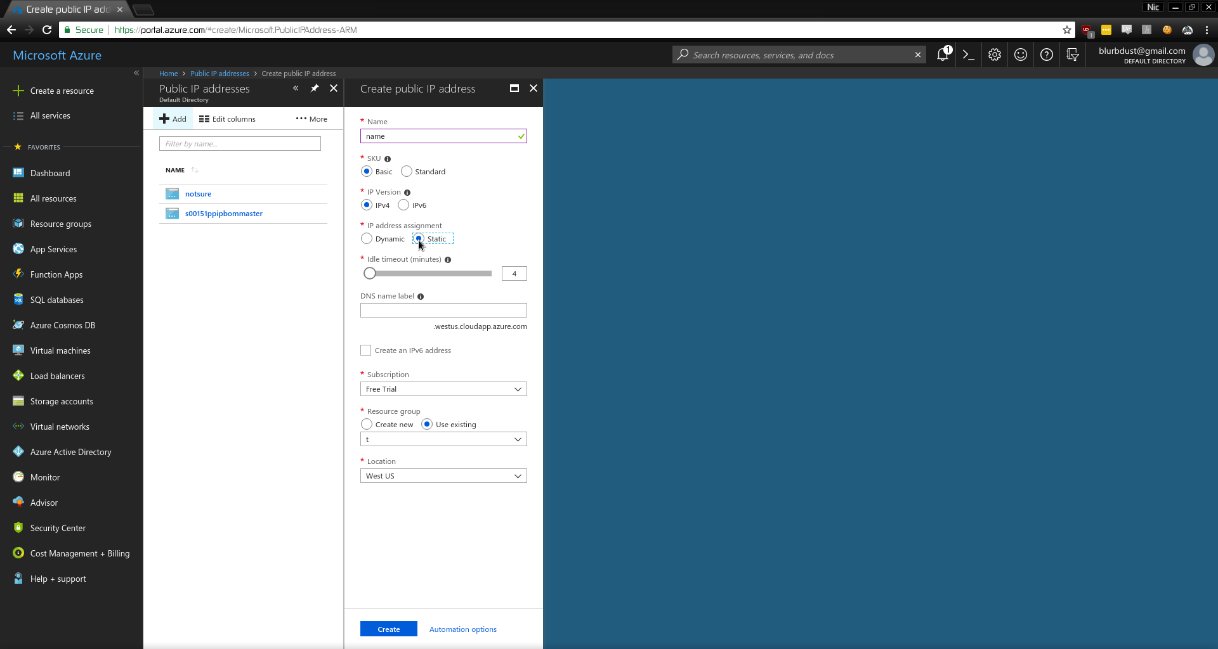Click the DNS name label input field
1218x649 pixels.
(443, 311)
